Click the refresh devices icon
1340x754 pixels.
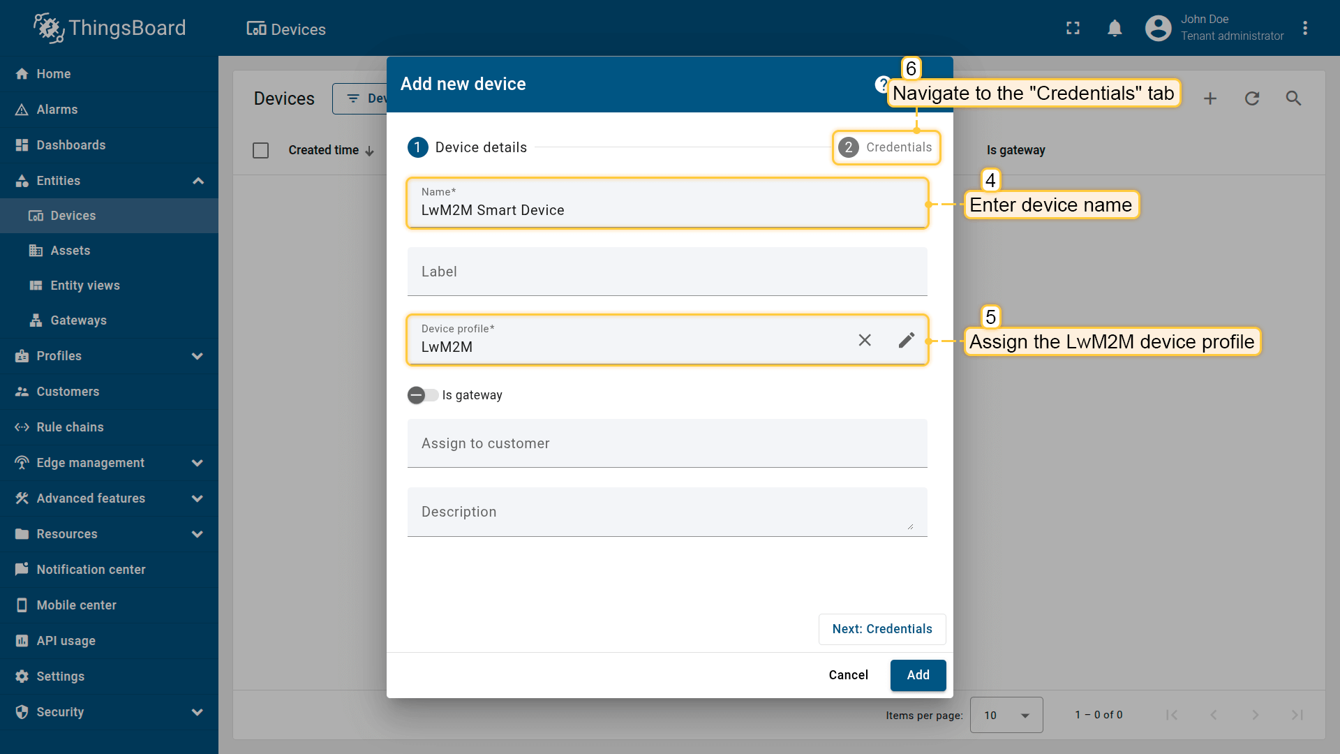coord(1252,98)
